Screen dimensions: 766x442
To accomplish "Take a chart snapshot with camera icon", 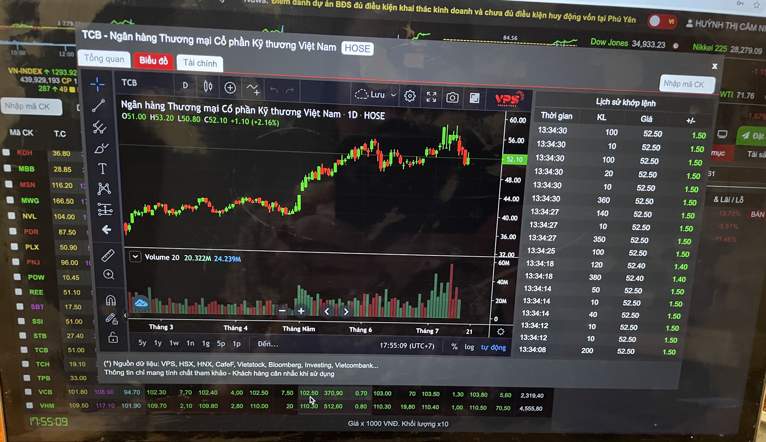I will pos(452,98).
